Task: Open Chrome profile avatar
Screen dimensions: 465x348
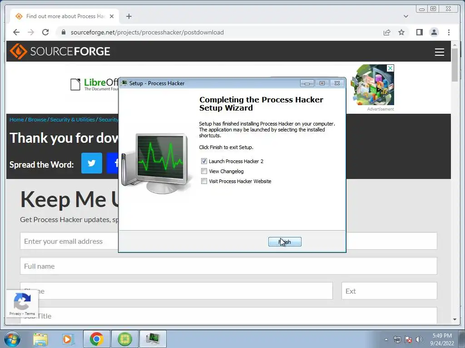Action: point(434,32)
